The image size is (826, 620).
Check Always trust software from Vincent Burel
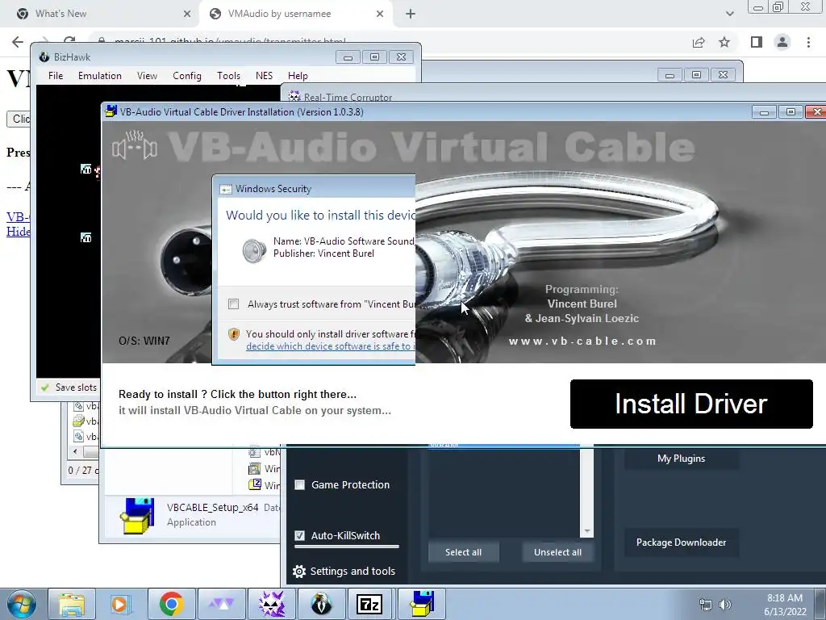(x=233, y=304)
